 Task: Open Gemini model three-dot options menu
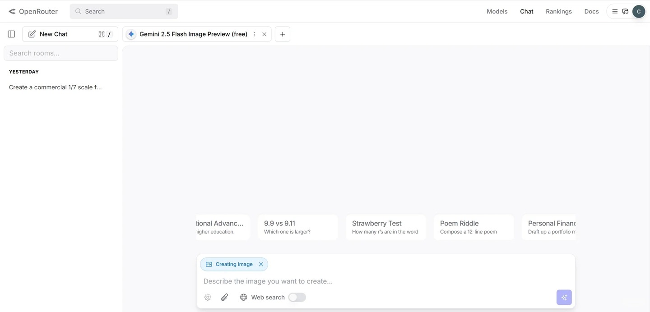[254, 34]
